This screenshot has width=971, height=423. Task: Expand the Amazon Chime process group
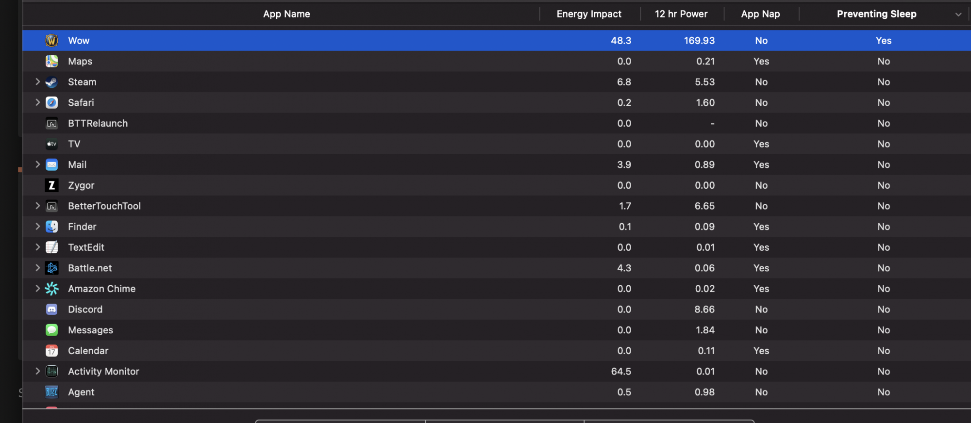[x=37, y=289]
